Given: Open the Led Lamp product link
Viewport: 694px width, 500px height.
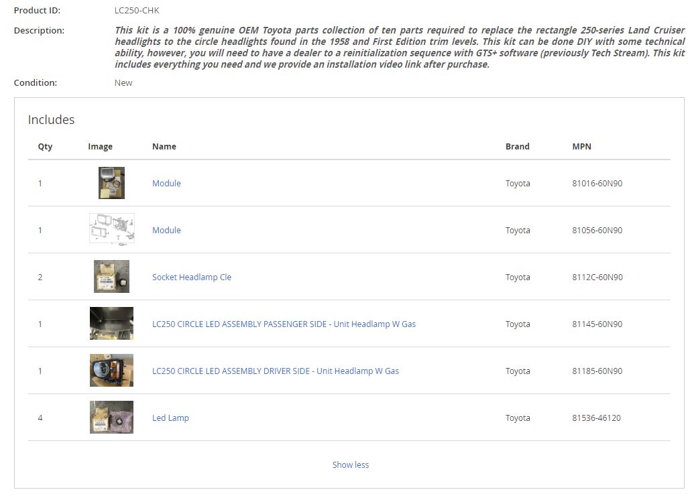Looking at the screenshot, I should pos(170,418).
